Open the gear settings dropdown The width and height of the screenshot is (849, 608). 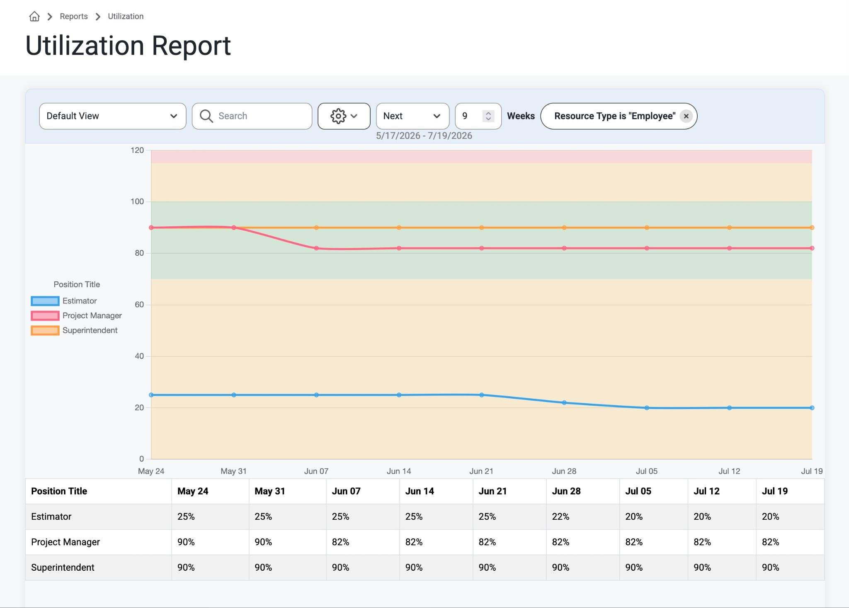click(344, 116)
